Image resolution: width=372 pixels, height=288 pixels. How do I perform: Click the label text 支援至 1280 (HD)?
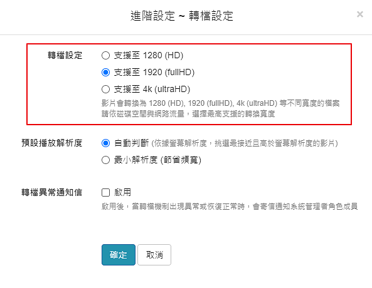(x=149, y=56)
